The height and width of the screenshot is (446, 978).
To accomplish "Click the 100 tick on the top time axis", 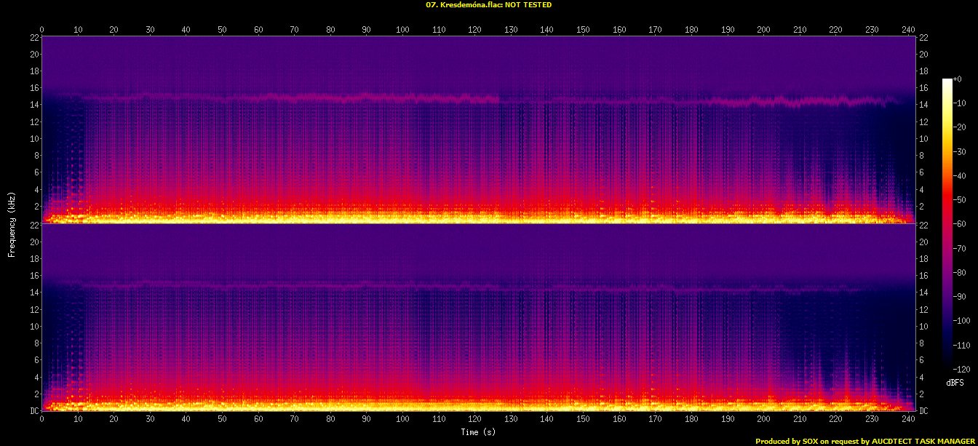I will click(402, 30).
